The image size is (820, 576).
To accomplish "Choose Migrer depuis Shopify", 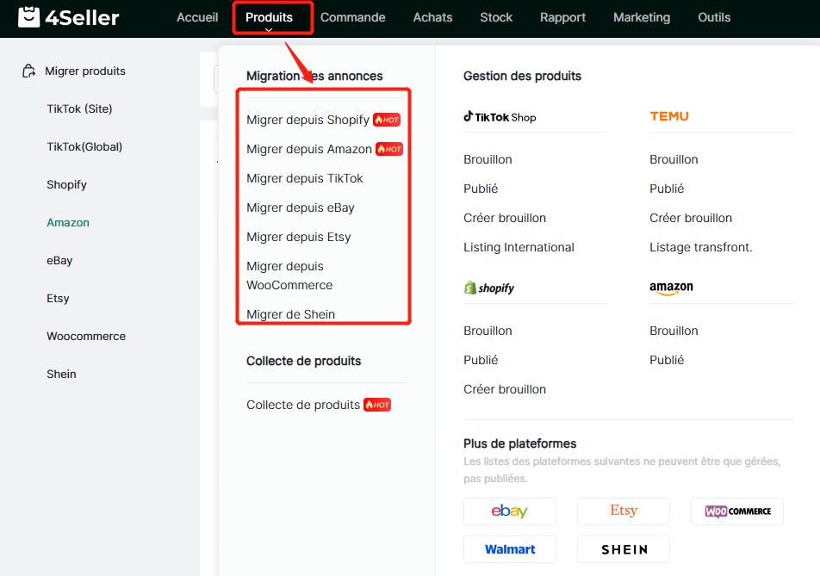I will tap(308, 120).
